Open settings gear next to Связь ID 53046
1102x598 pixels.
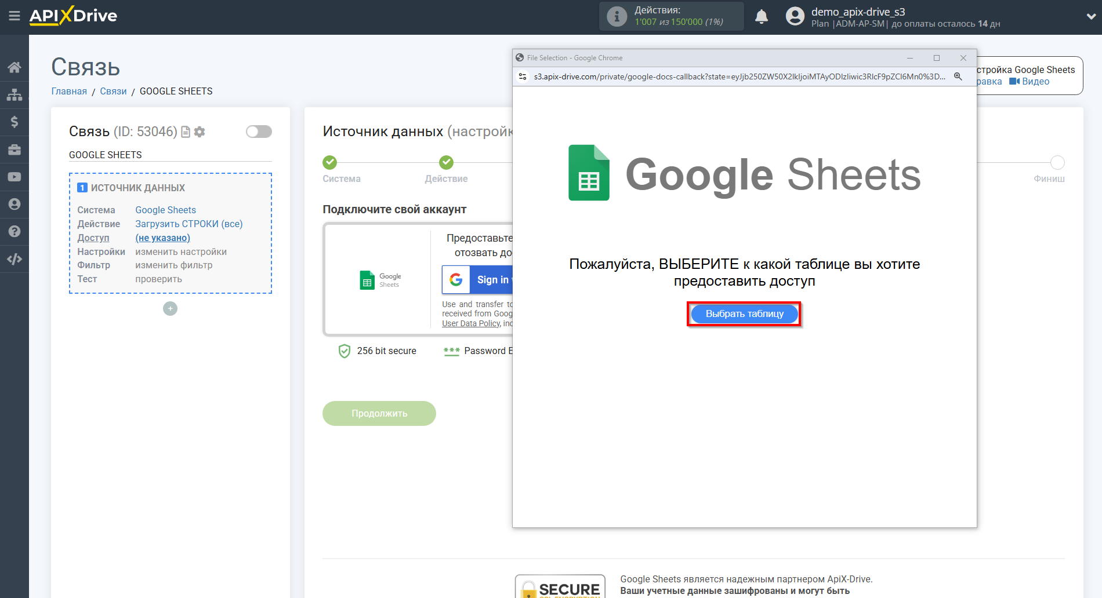(x=200, y=132)
